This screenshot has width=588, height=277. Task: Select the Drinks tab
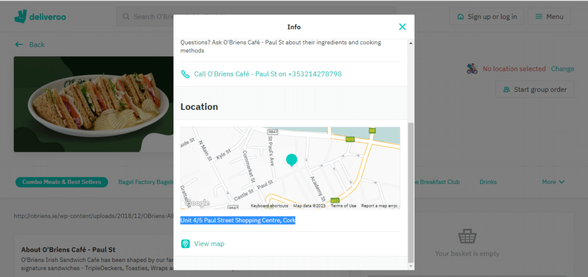pyautogui.click(x=488, y=182)
